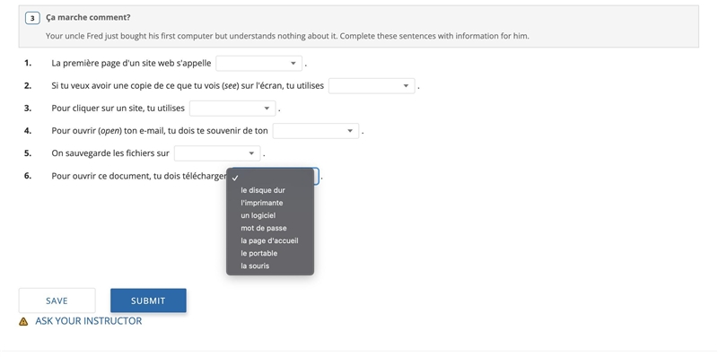Image resolution: width=718 pixels, height=357 pixels.
Task: Click sentence 'Pour ouvrir ce document, tu dois télécharger'
Action: click(x=139, y=176)
